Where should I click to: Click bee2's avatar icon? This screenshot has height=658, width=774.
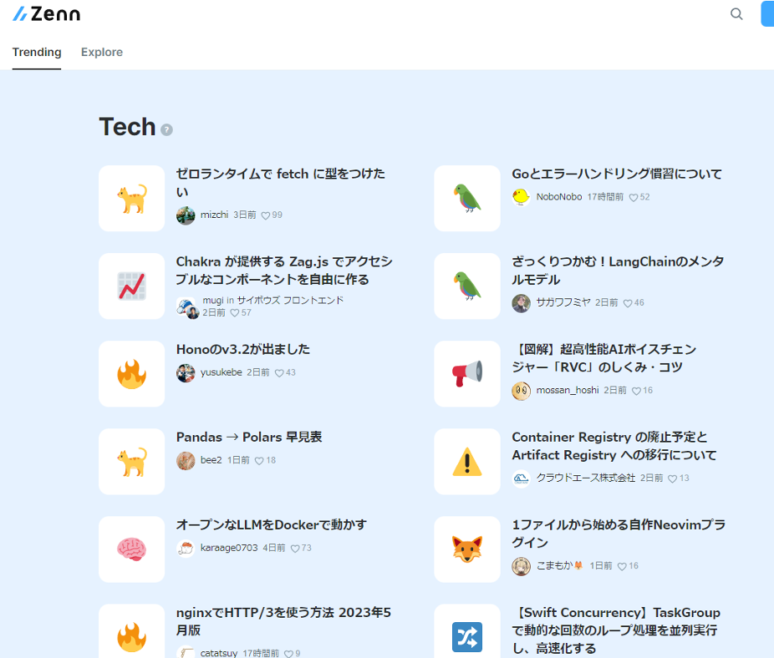tap(186, 460)
